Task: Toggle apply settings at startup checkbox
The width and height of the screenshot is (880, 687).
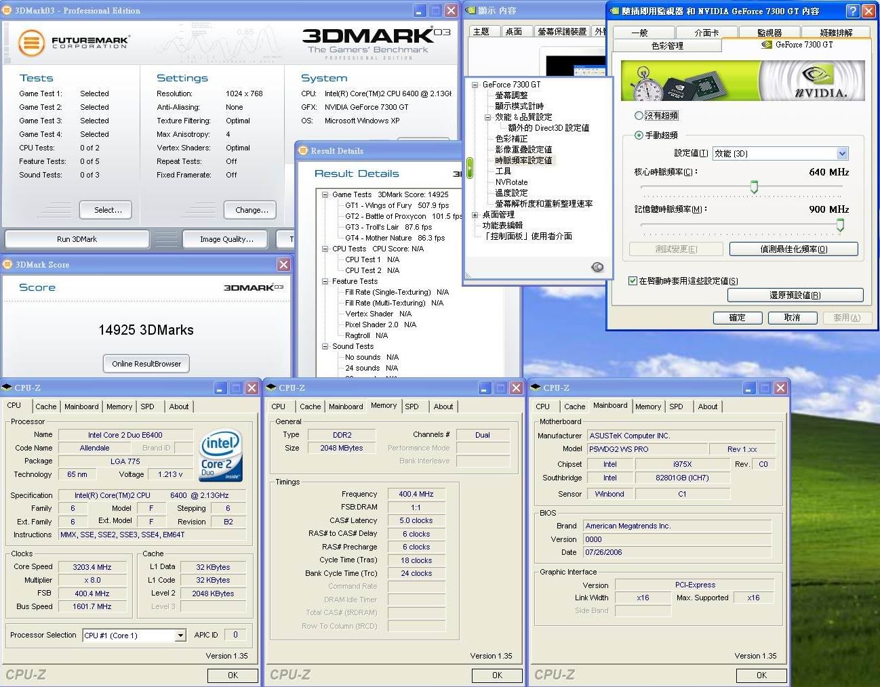Action: (x=633, y=280)
